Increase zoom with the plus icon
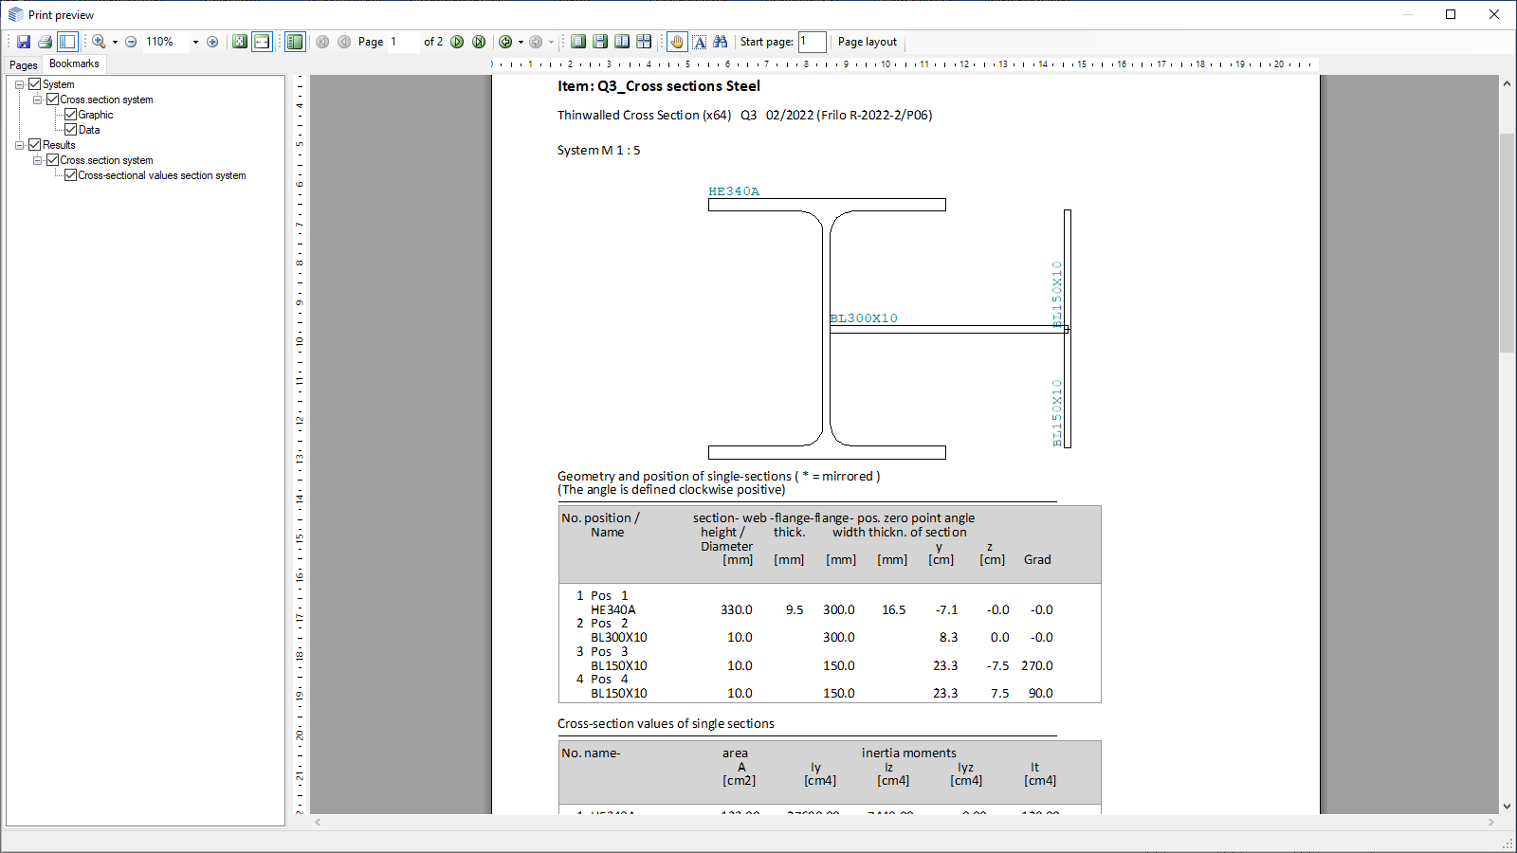 click(x=212, y=42)
